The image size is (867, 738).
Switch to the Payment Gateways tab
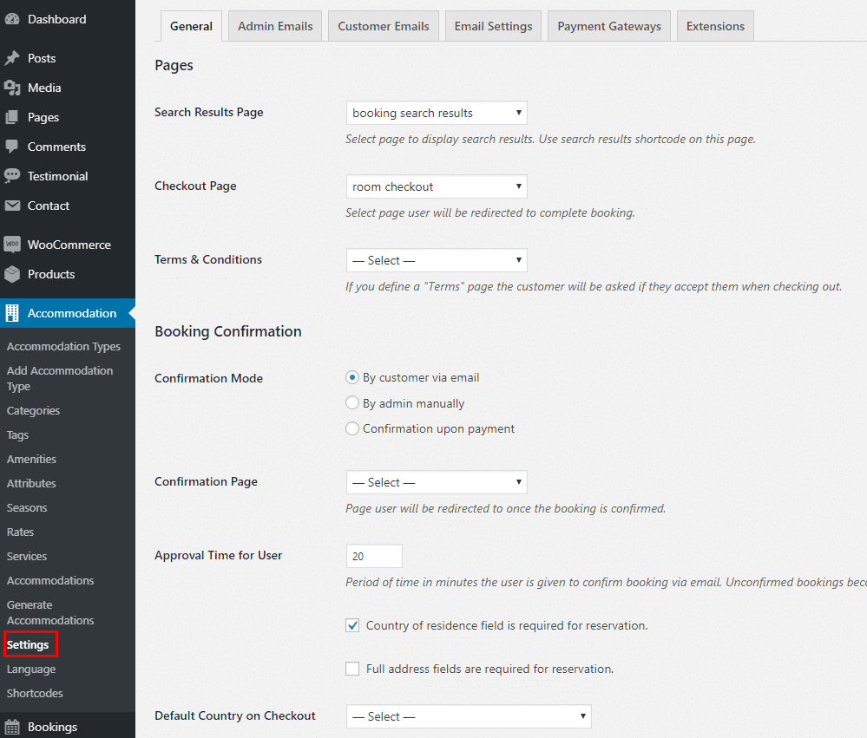(x=608, y=26)
